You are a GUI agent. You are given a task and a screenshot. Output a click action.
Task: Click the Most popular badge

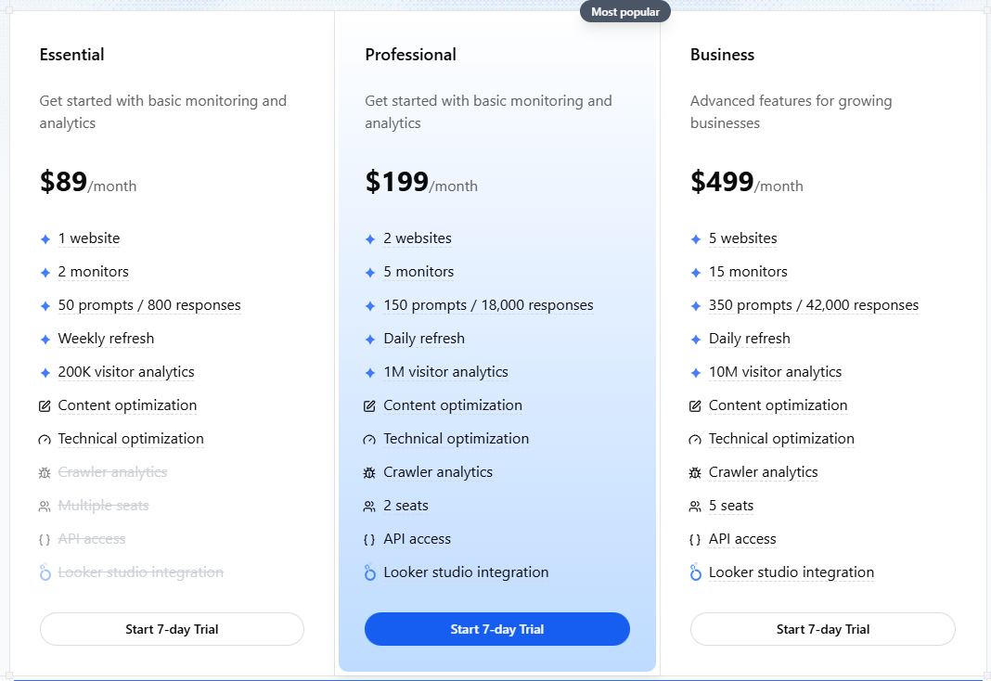coord(625,12)
